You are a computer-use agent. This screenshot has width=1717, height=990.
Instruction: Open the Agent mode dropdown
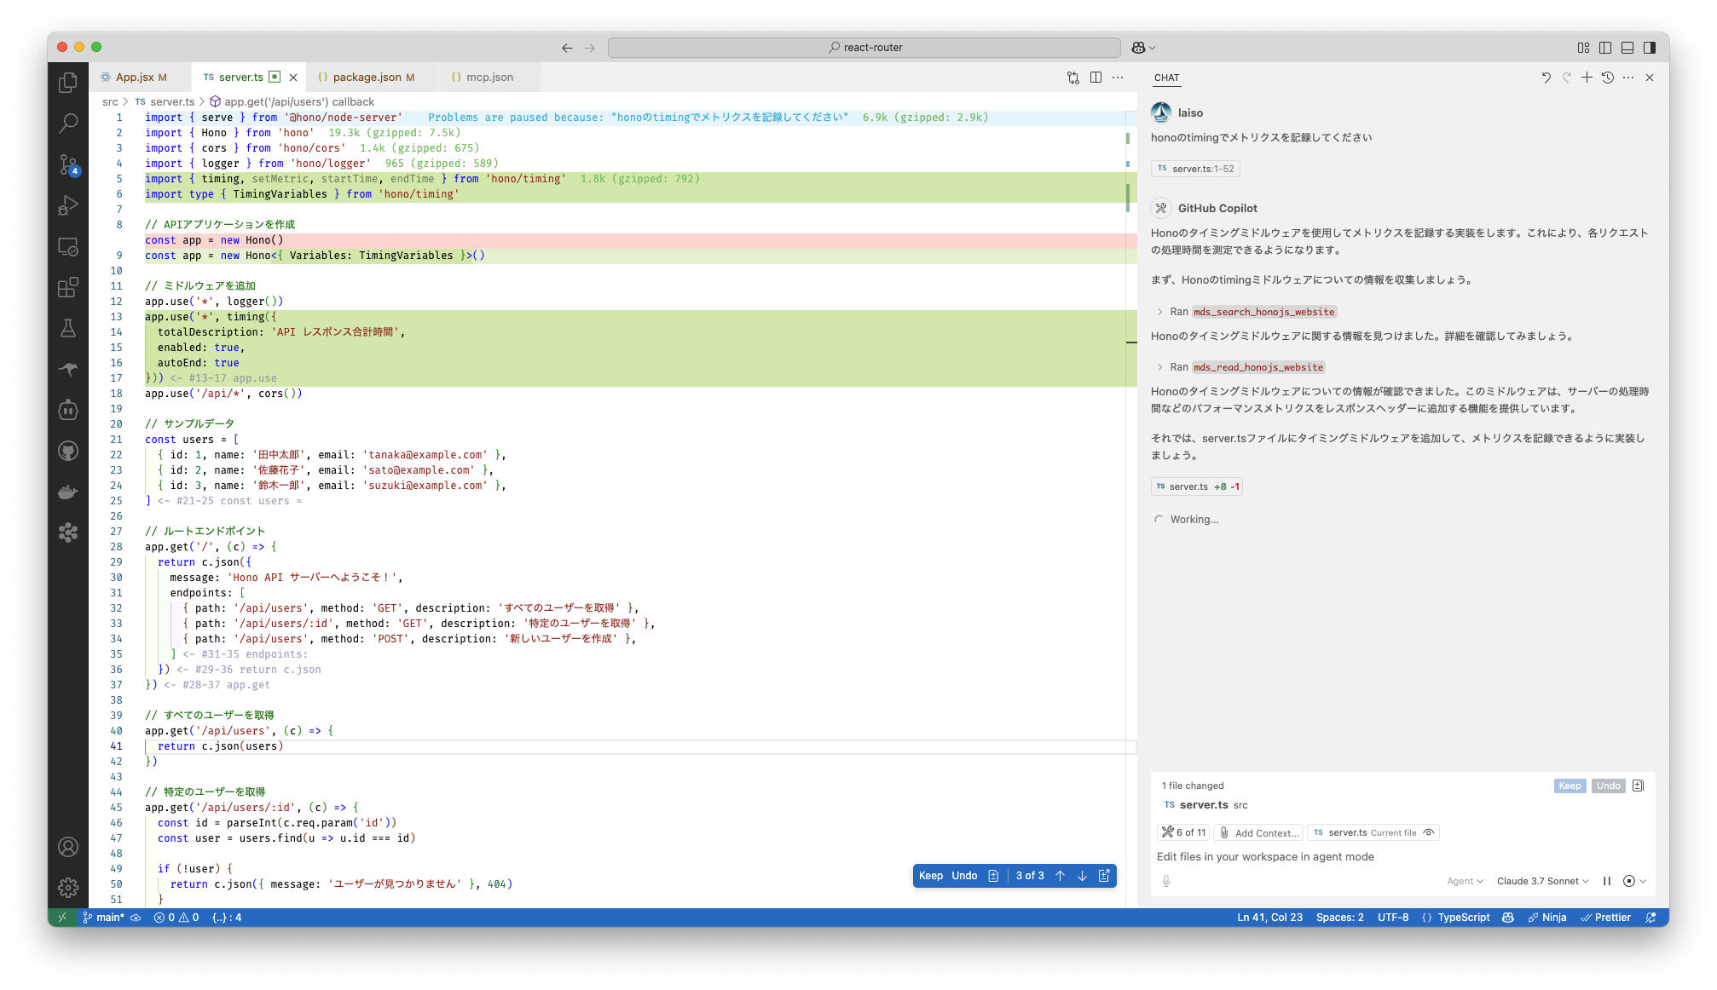(x=1465, y=881)
